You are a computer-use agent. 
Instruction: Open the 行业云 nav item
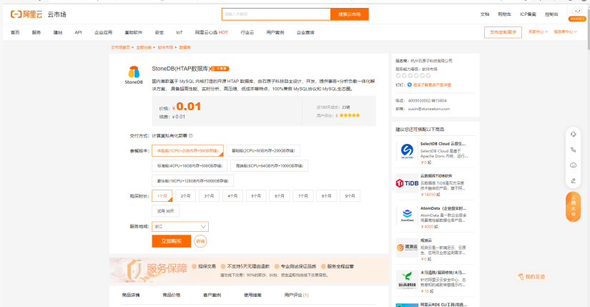[247, 32]
